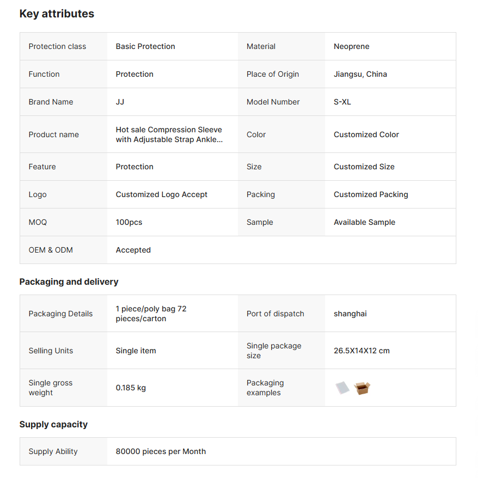Click the Supply capacity heading
The image size is (501, 478).
[x=53, y=424]
